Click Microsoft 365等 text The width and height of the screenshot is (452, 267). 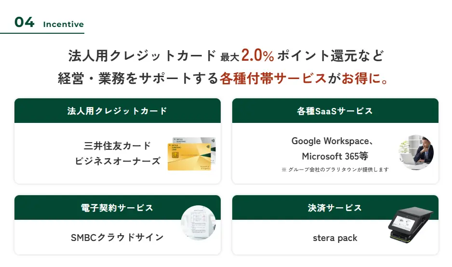[x=335, y=156]
